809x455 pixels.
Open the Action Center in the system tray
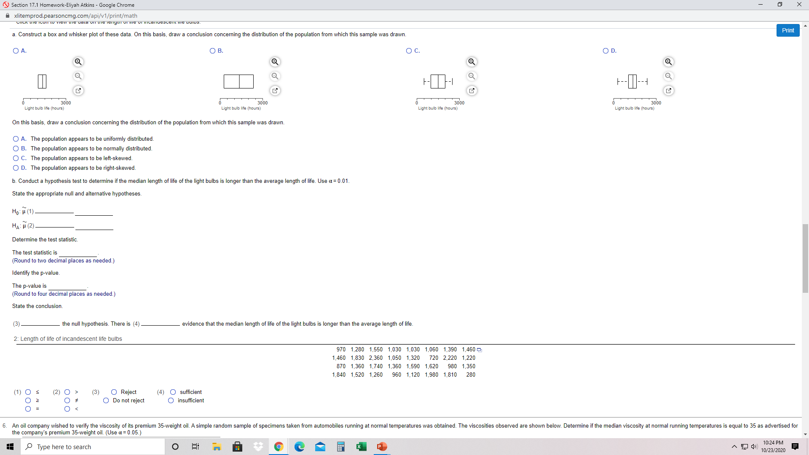[x=795, y=447]
